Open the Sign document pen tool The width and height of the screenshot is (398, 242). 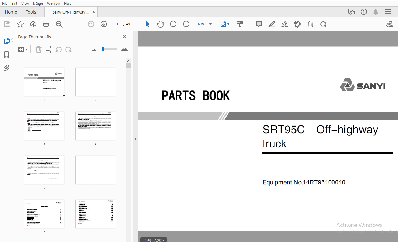coord(284,24)
